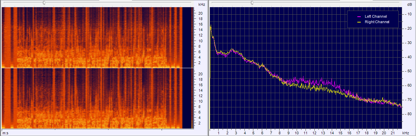The height and width of the screenshot is (136, 416).
Task: Click the frequency analysis slider thumb
Action: click(252, 3)
